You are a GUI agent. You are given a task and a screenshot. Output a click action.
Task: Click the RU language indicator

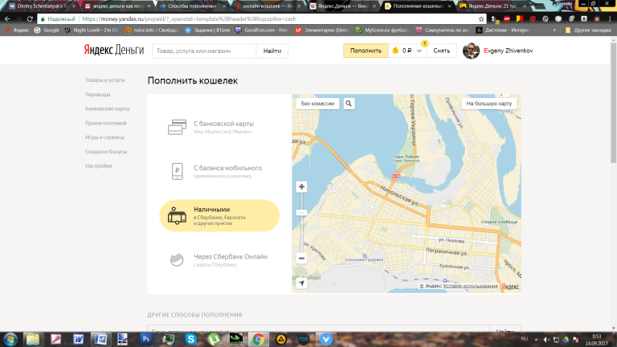525,339
